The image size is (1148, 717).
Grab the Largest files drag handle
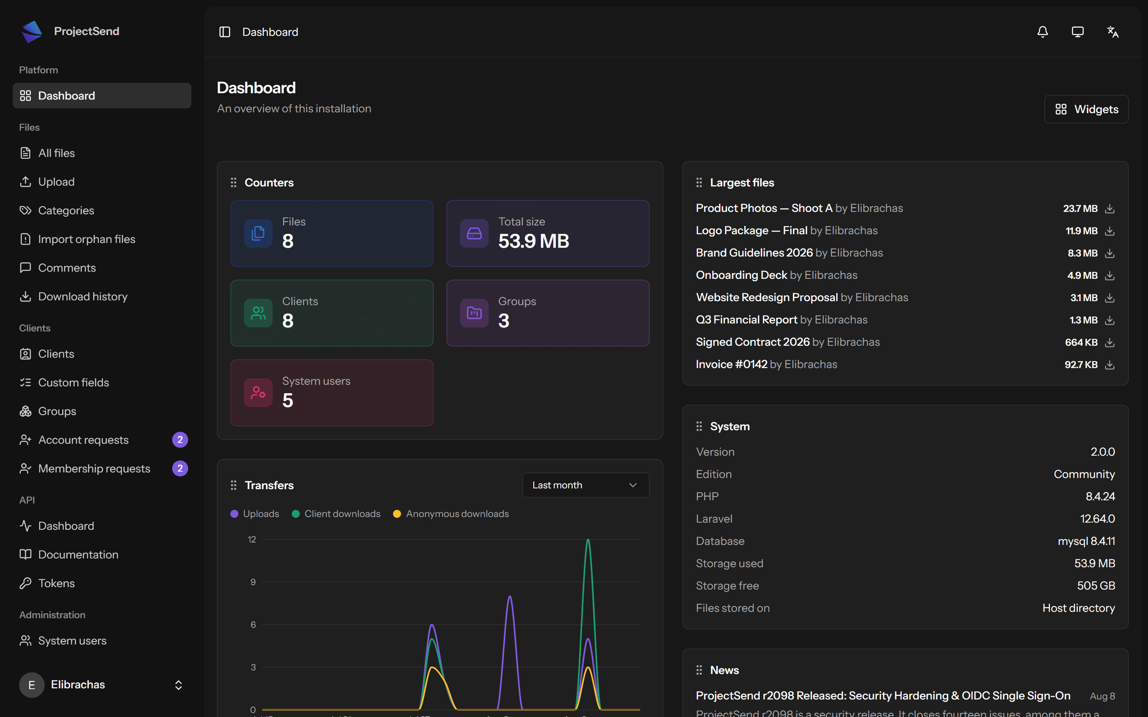tap(699, 182)
